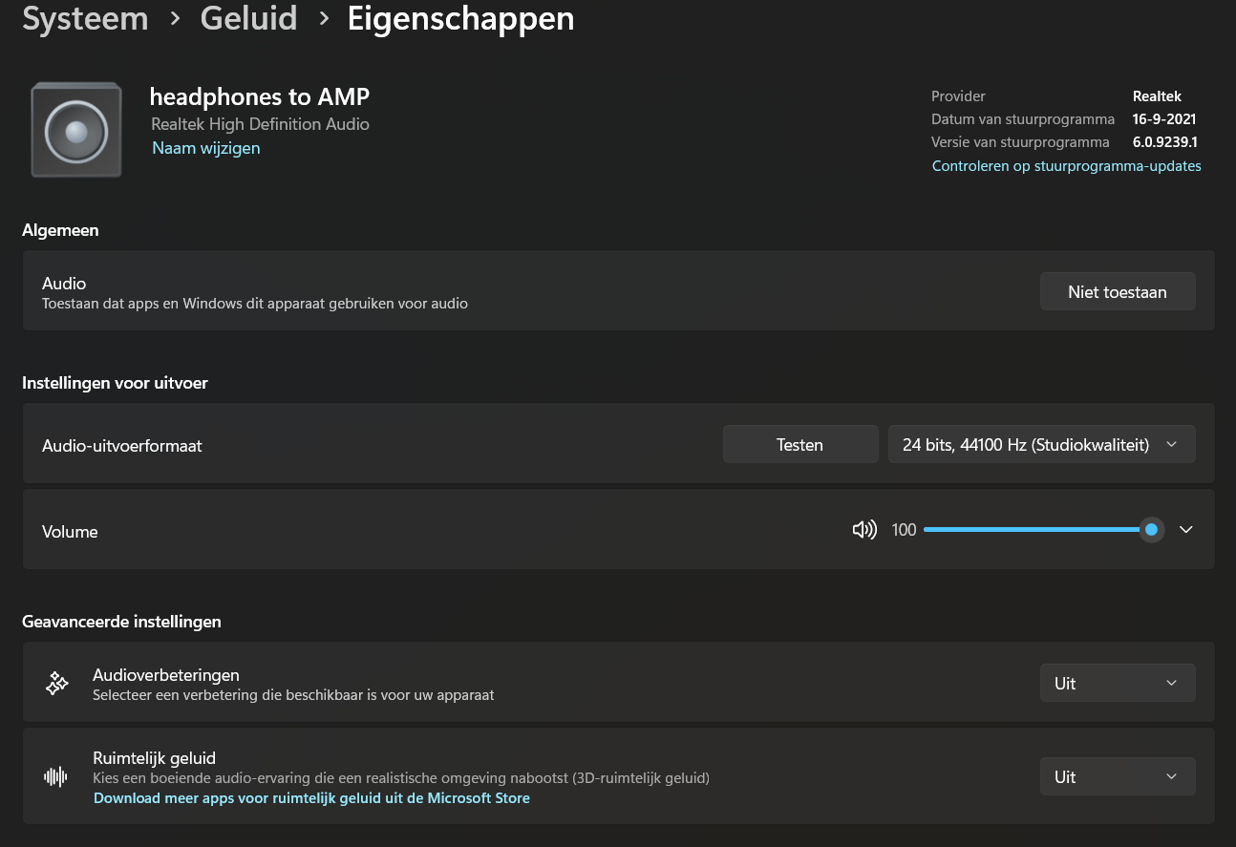
Task: Click the headphones to AMP device name
Action: point(260,96)
